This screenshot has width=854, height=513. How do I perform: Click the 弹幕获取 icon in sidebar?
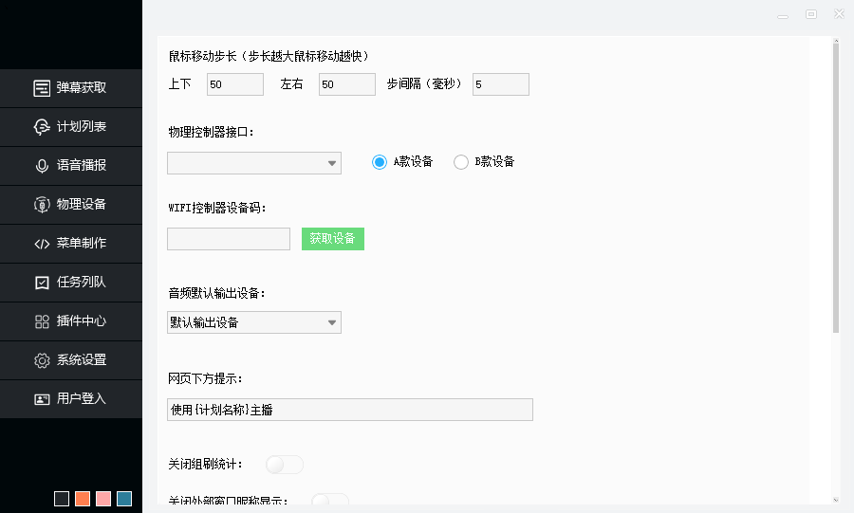click(x=42, y=88)
